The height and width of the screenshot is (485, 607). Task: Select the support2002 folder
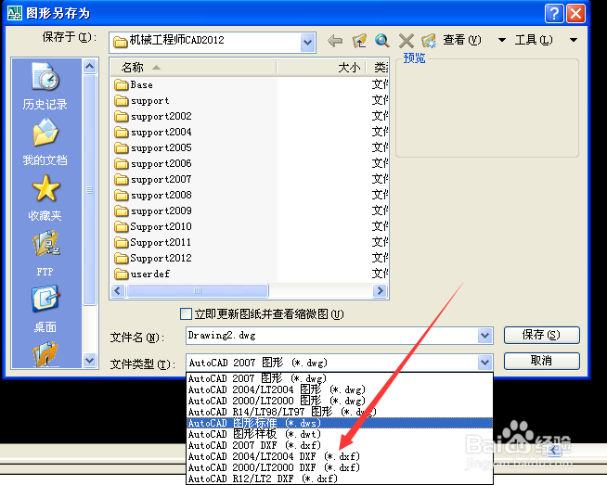tap(153, 117)
